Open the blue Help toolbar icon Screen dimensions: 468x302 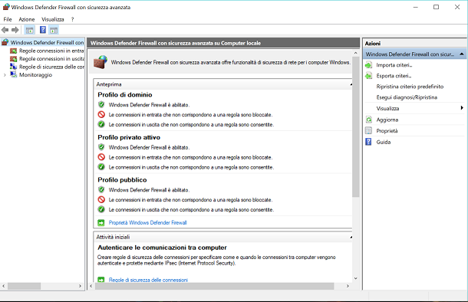click(43, 30)
